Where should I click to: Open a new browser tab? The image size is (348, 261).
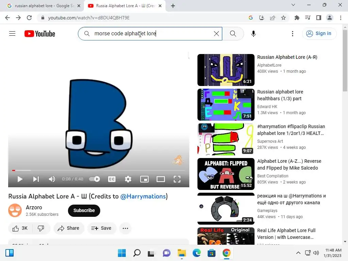click(173, 6)
